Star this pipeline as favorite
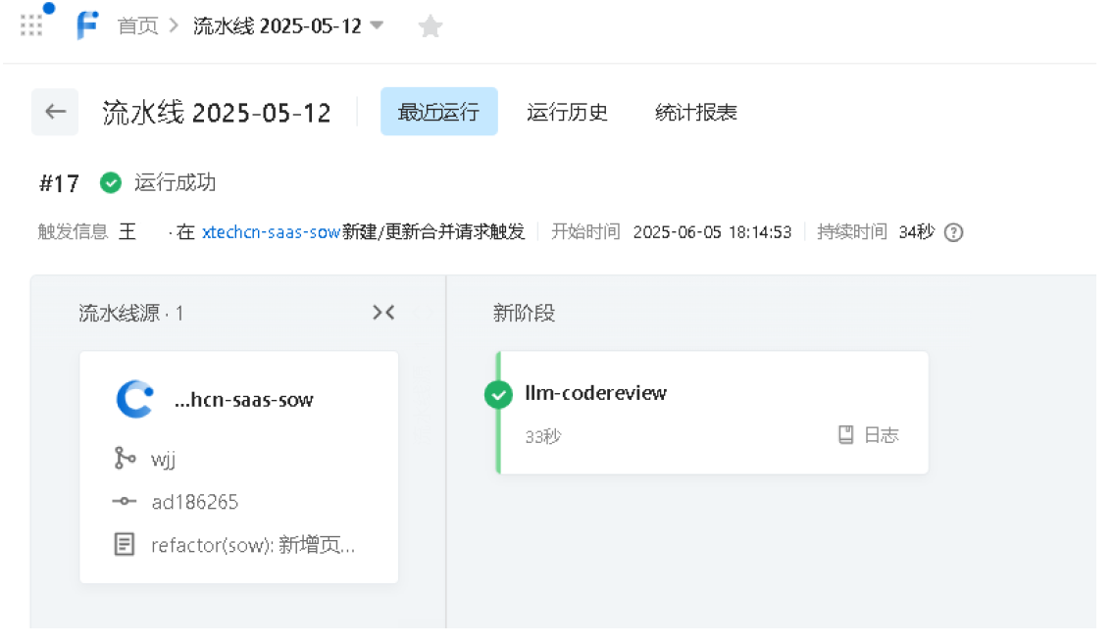This screenshot has height=644, width=1115. 431,27
